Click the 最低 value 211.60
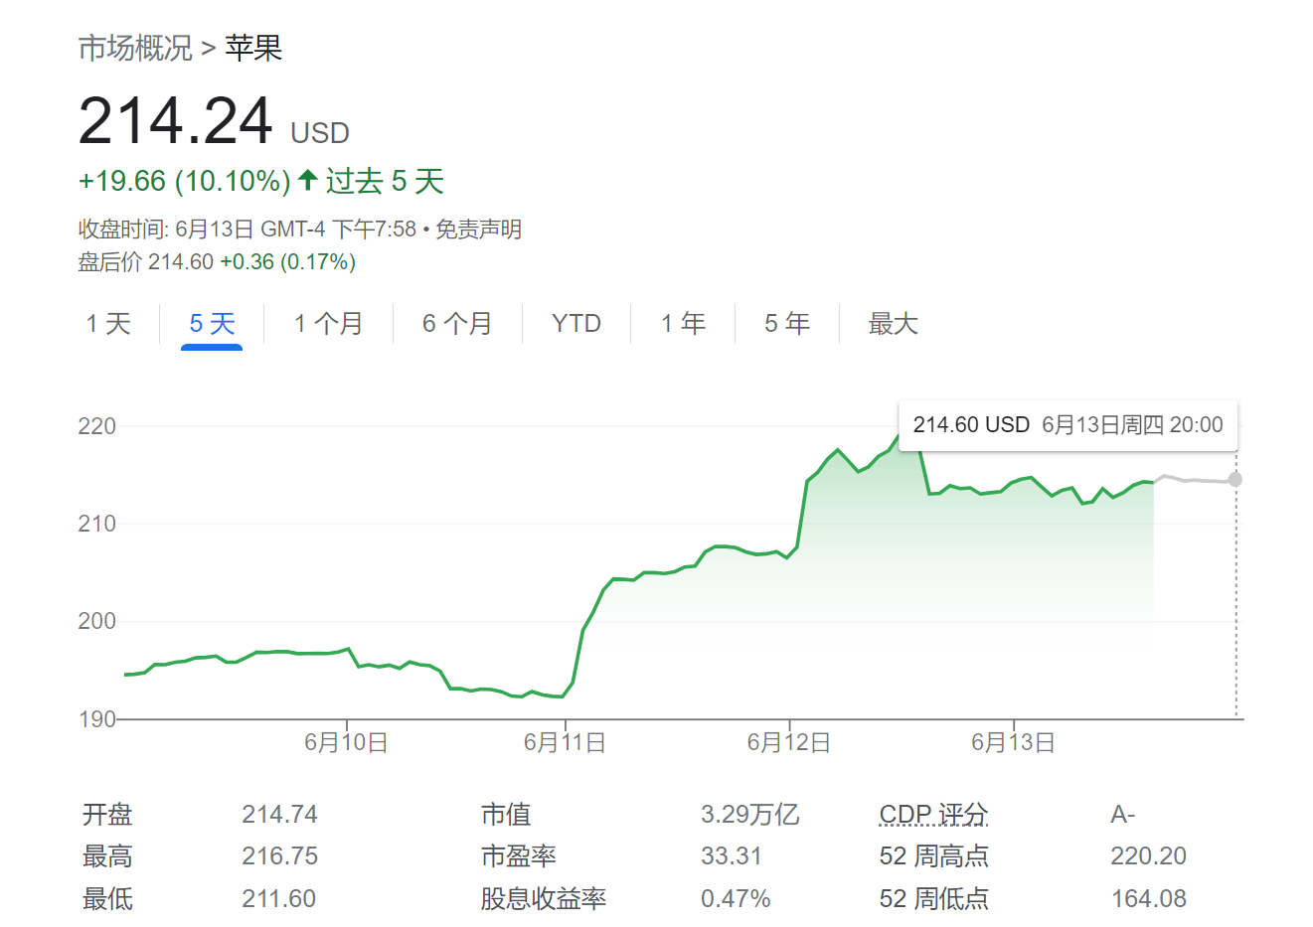The height and width of the screenshot is (927, 1313). tap(278, 899)
